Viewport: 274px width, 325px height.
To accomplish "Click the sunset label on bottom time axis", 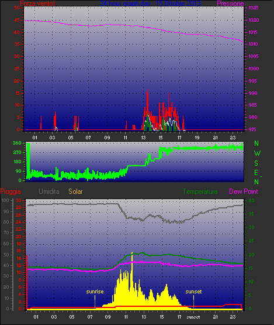I will (193, 317).
